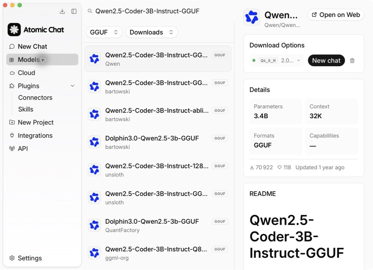Click the Atomic Chat logo
The image size is (373, 270).
coord(14,30)
